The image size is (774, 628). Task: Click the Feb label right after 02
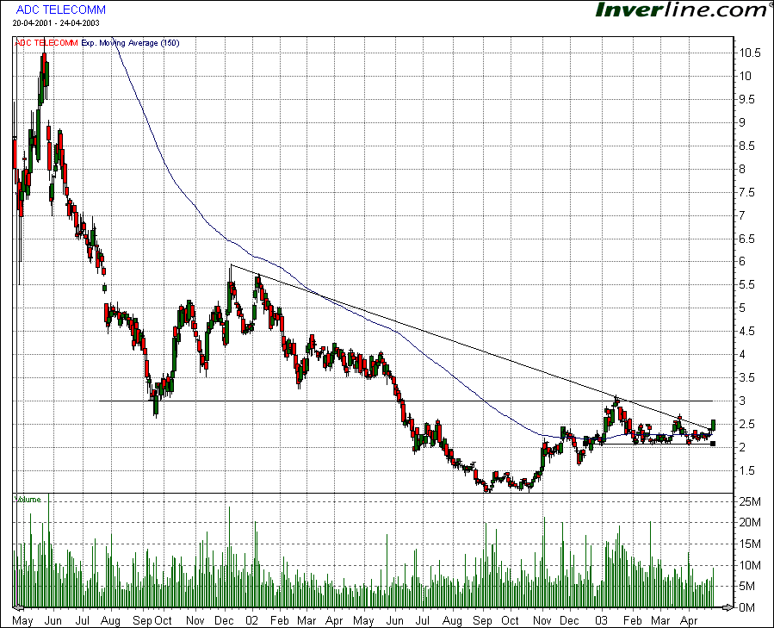tap(280, 620)
